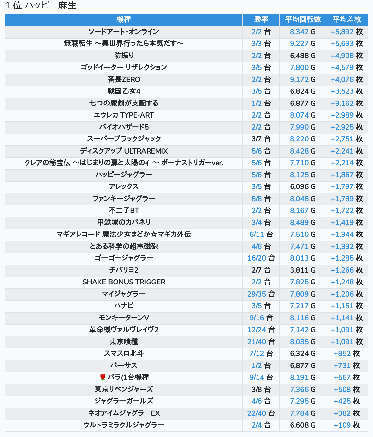Click the 機種 column header
Screen dimensions: 373x437
[124, 20]
